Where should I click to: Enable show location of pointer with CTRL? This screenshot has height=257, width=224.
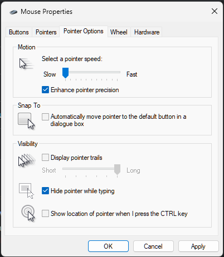click(x=45, y=213)
